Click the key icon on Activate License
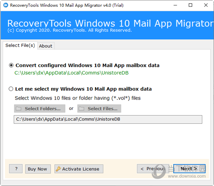The width and height of the screenshot is (214, 186). (x=58, y=169)
